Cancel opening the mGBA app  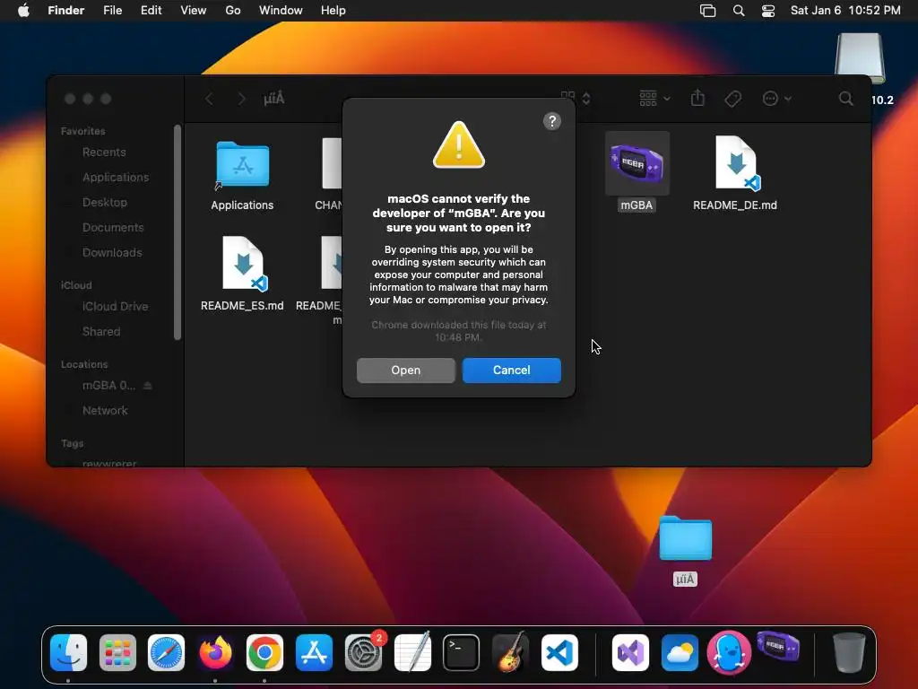[512, 371]
